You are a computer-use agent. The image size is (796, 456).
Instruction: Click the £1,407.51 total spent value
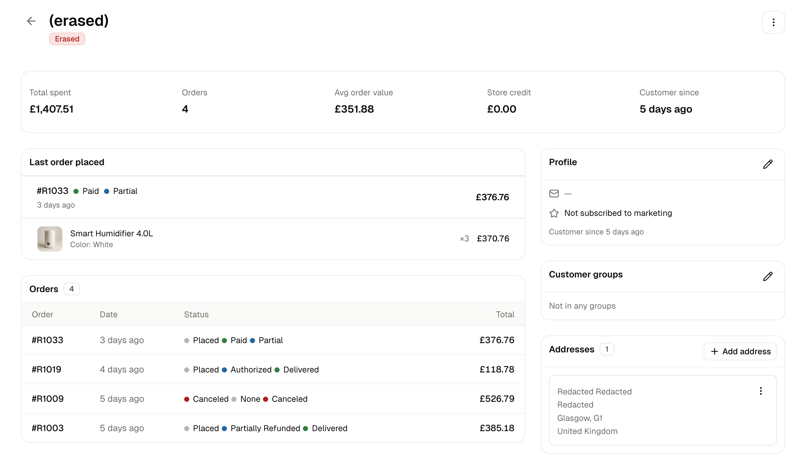tap(51, 109)
